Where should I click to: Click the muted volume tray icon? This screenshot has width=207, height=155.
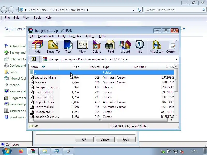coord(182,151)
